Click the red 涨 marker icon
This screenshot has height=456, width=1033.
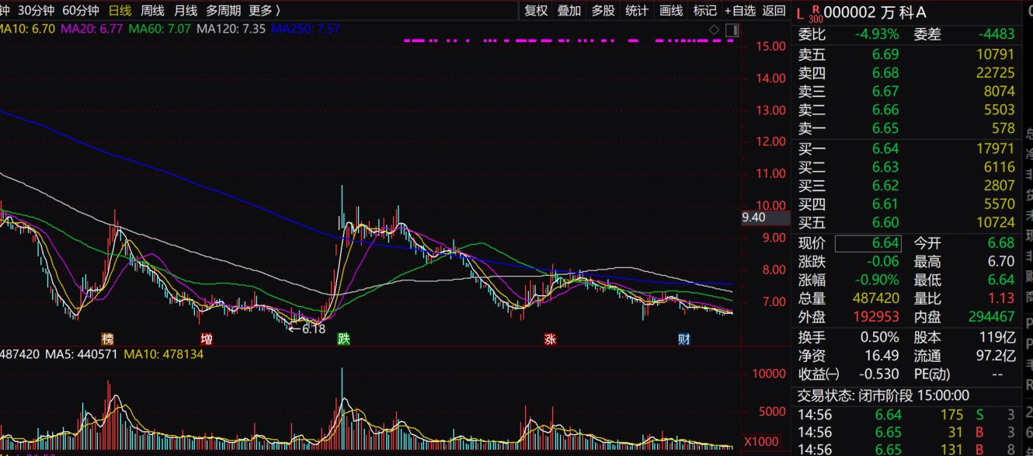[550, 339]
